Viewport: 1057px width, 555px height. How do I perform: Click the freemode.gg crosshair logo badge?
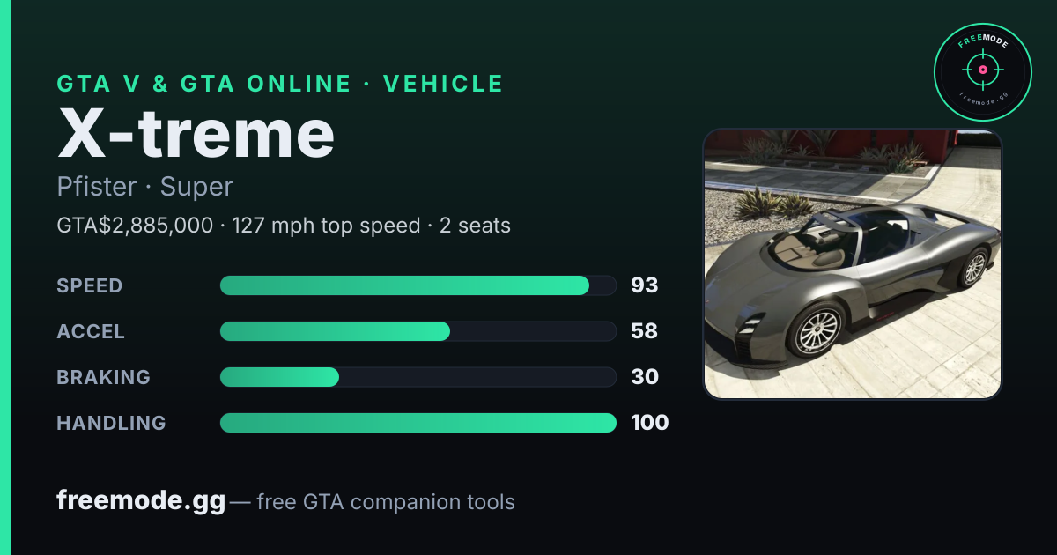coord(982,72)
